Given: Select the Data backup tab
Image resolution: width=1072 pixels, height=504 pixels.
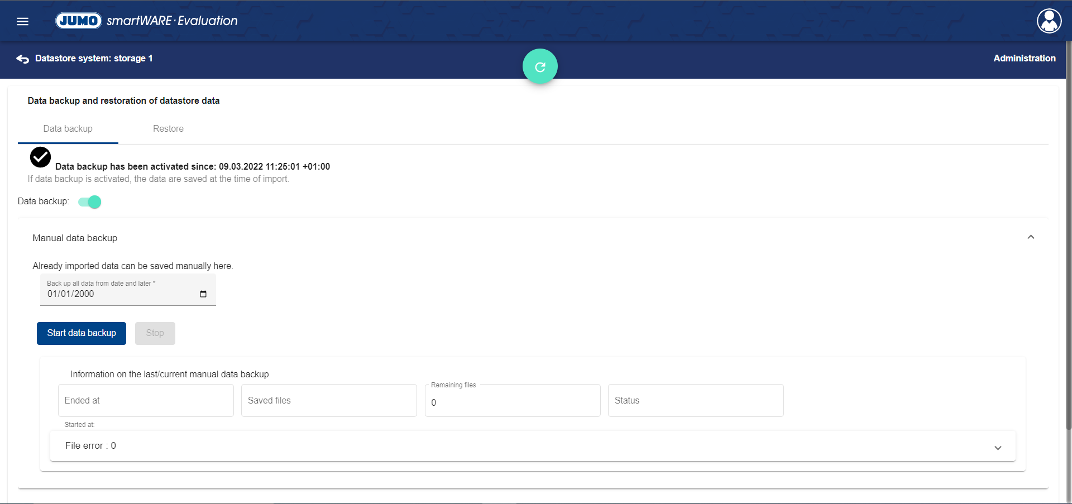Looking at the screenshot, I should coord(68,129).
